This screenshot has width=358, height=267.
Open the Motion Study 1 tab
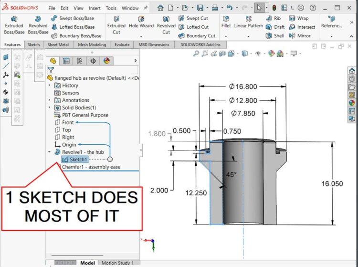pyautogui.click(x=117, y=263)
